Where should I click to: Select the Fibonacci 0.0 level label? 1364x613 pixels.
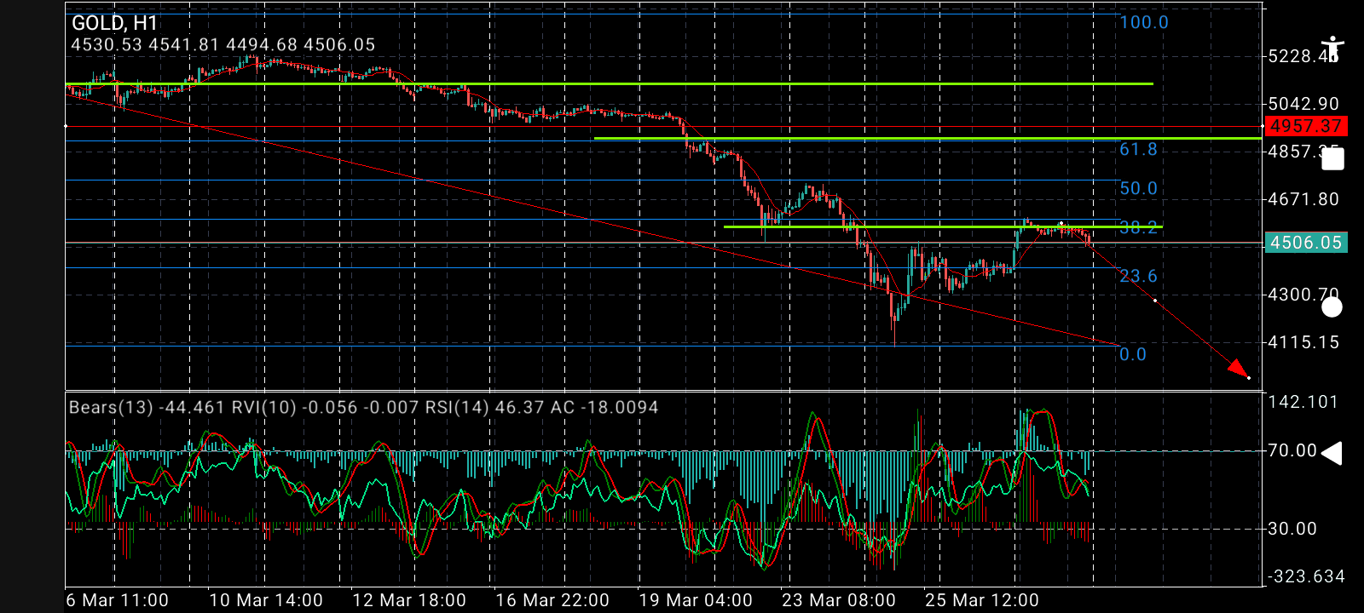click(1133, 354)
